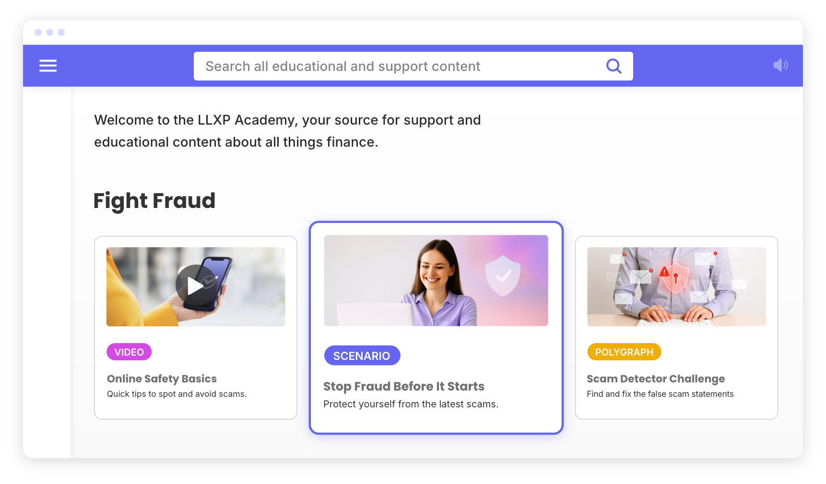Image resolution: width=826 pixels, height=484 pixels.
Task: Select the yellow POLYGRAPH tag
Action: tap(624, 352)
